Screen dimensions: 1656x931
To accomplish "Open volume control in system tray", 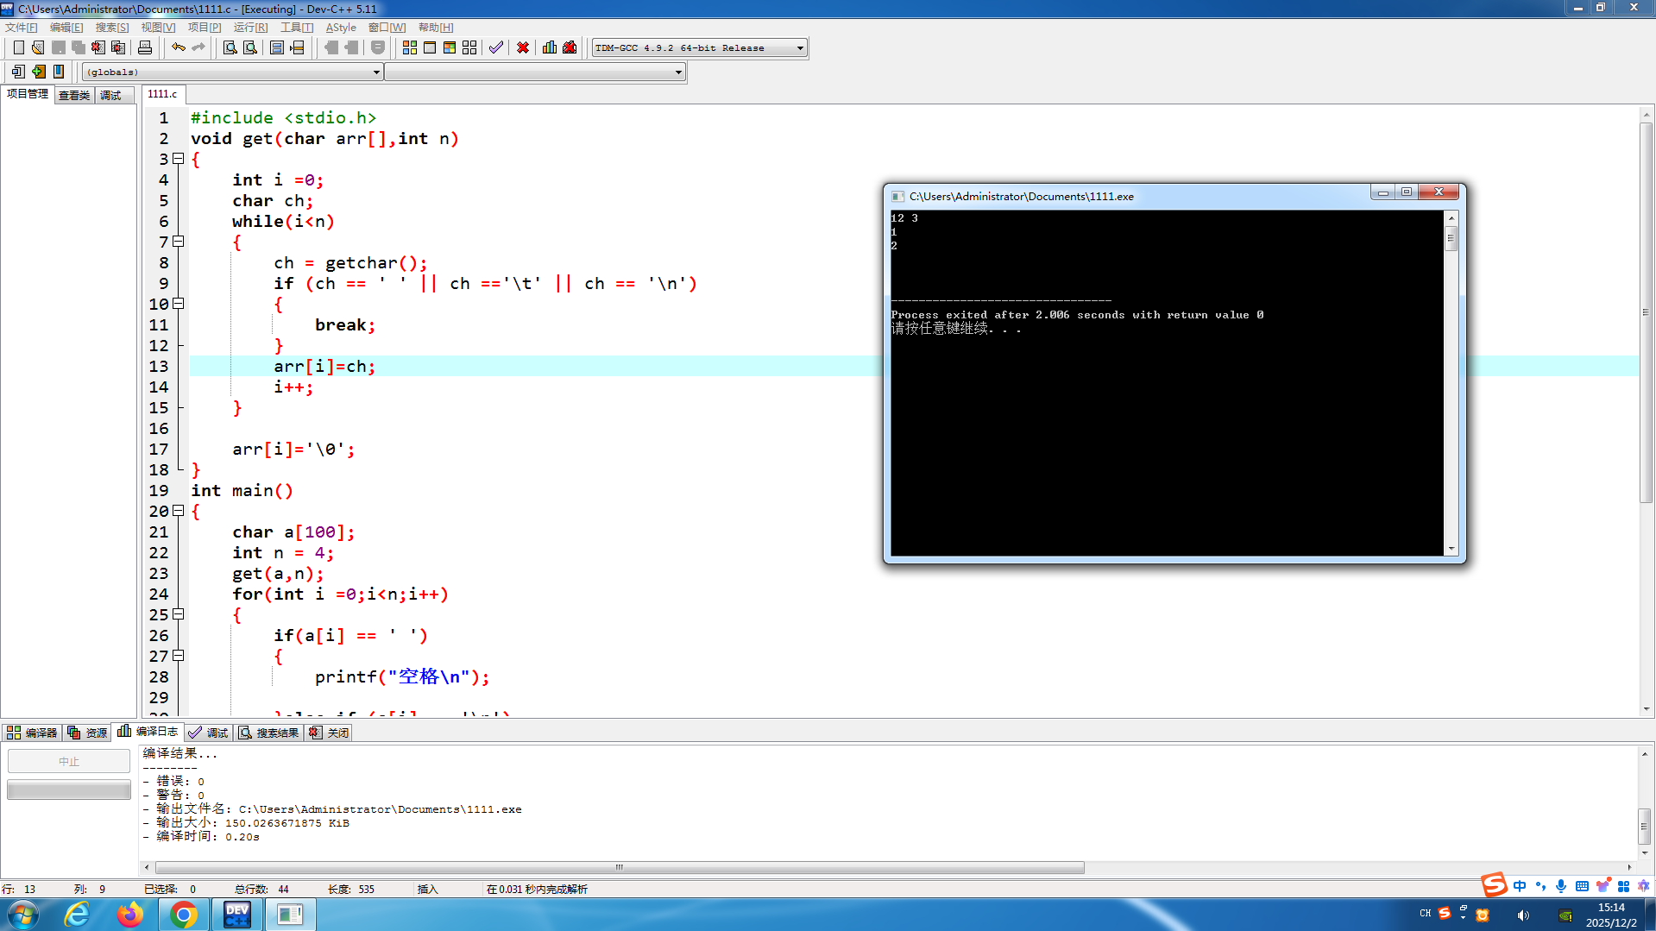I will (1523, 915).
